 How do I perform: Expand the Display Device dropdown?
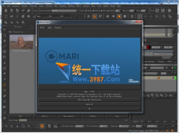pos(80,126)
